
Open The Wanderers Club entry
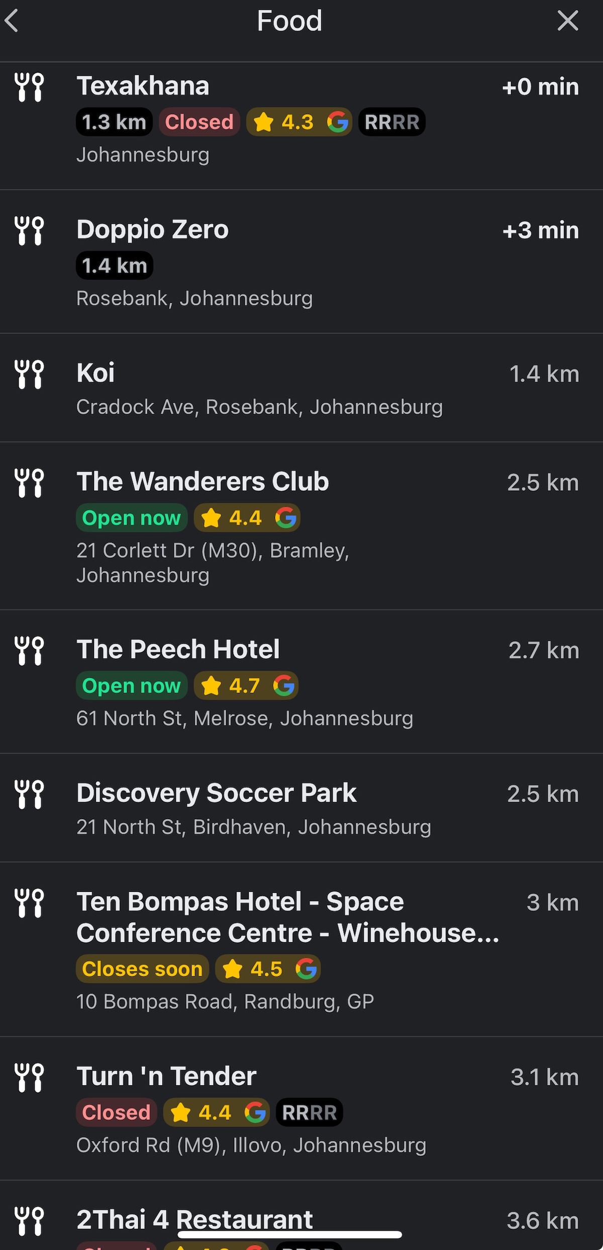click(301, 526)
